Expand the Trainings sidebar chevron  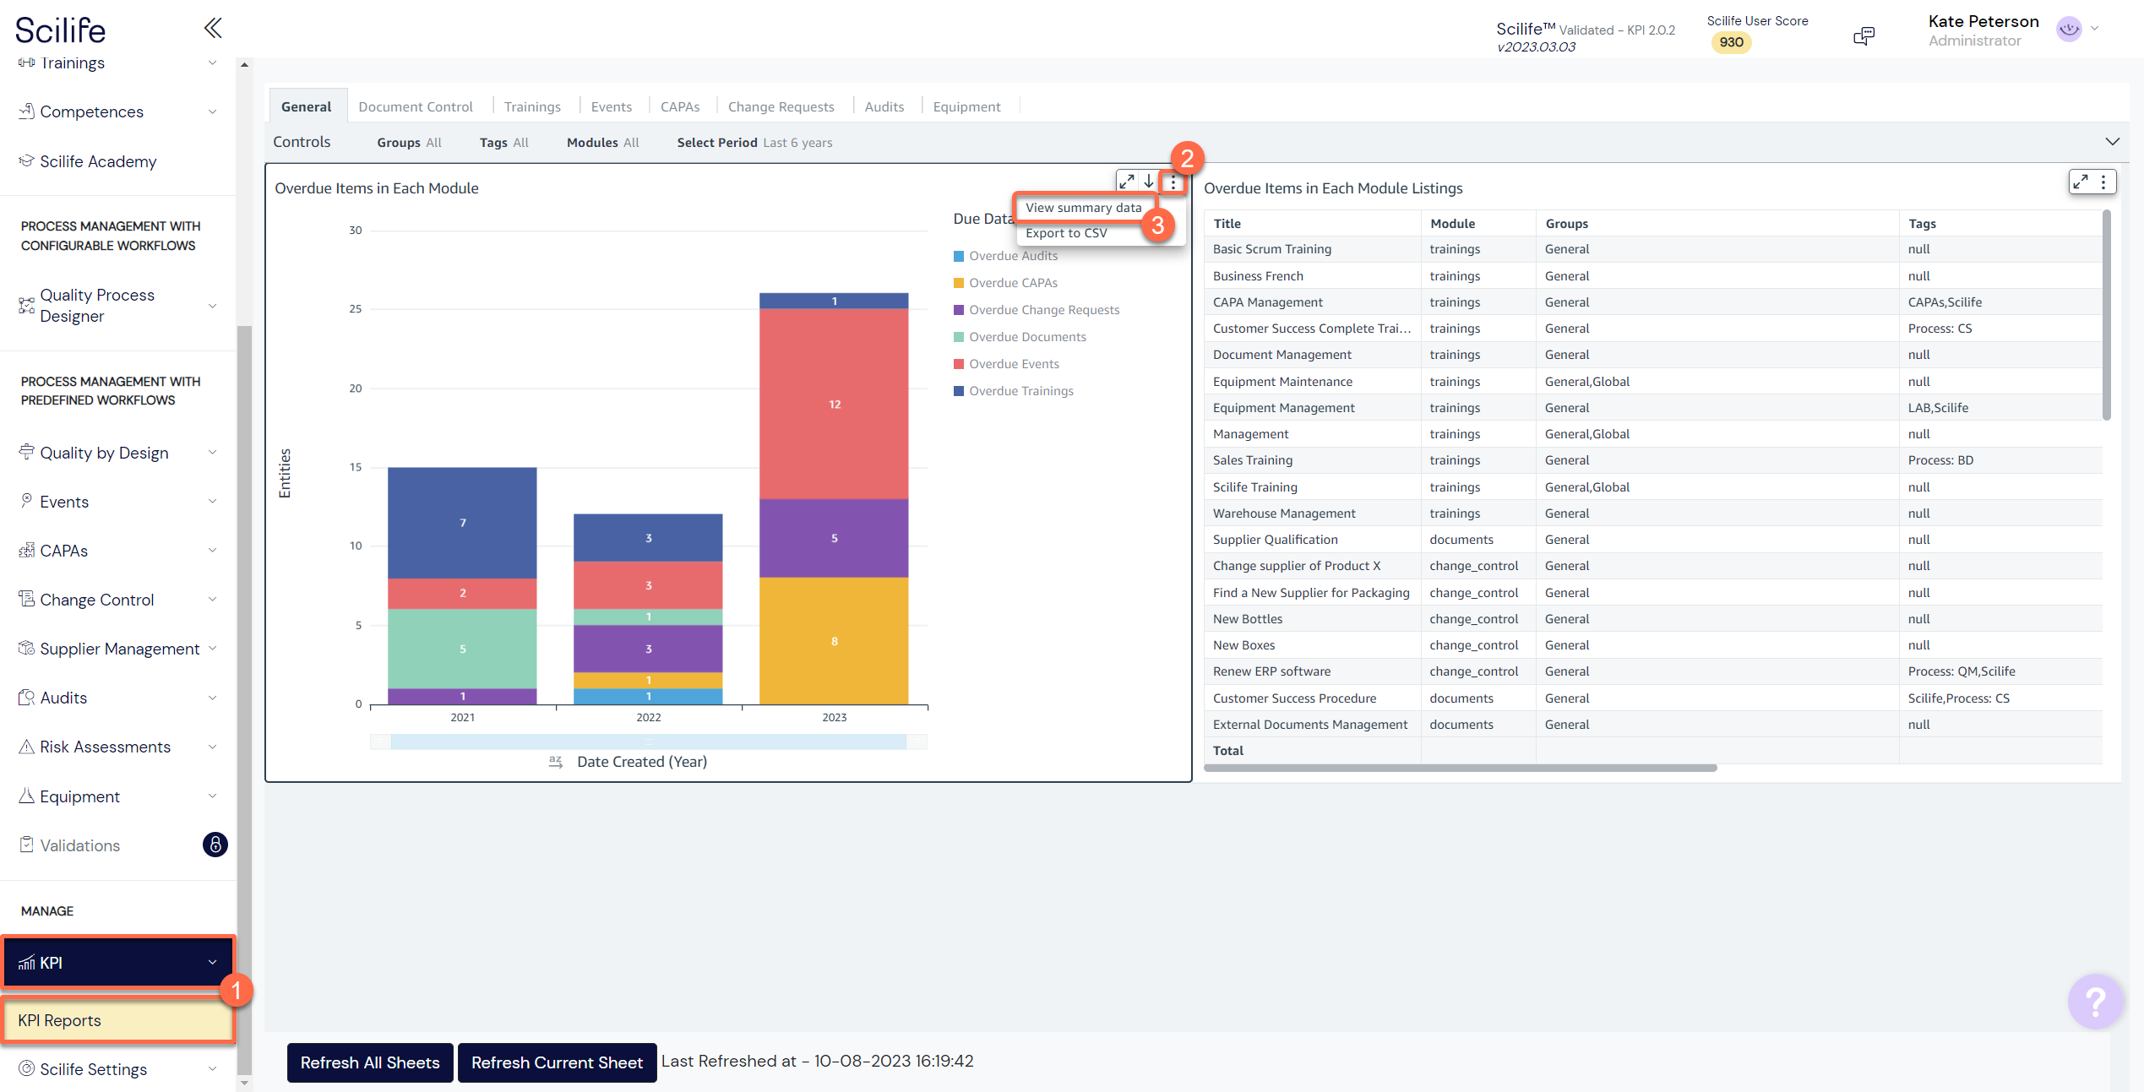[x=213, y=62]
